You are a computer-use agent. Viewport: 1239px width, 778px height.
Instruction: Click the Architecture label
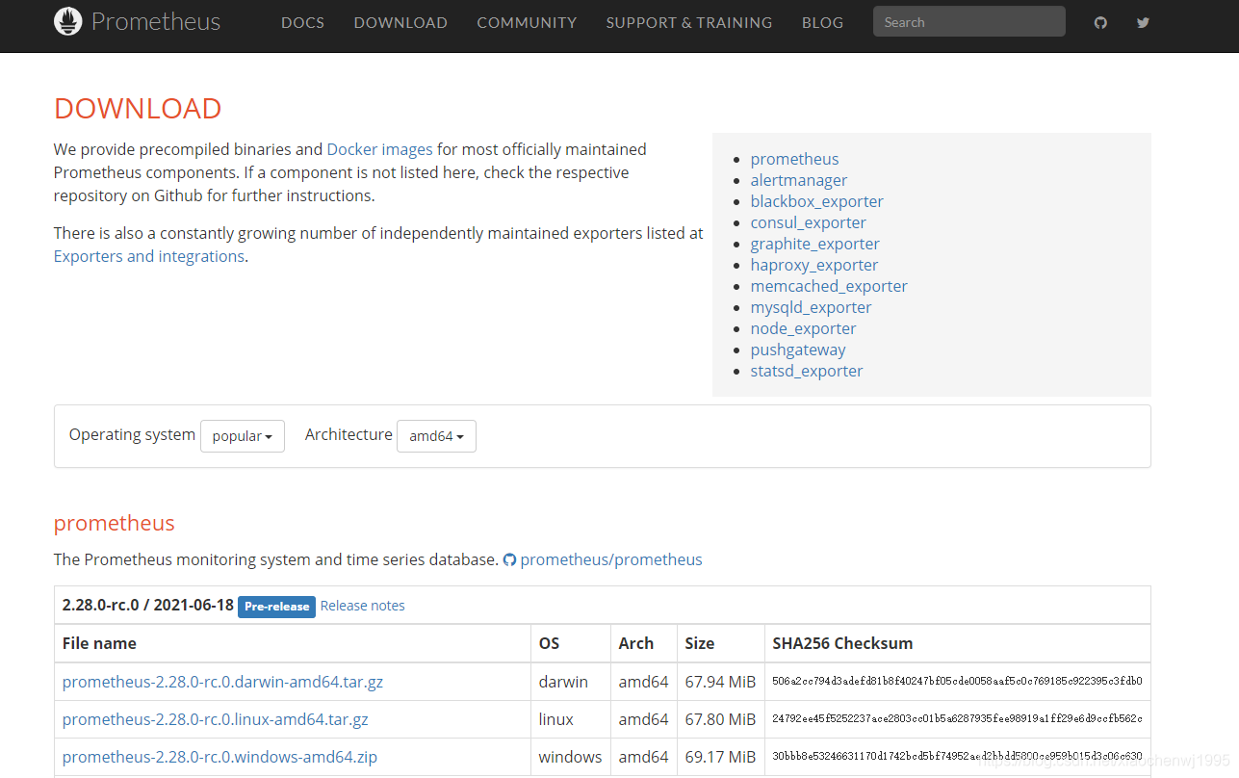coord(348,434)
